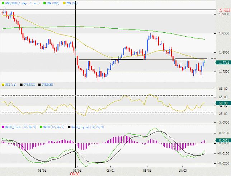Screen dimensions: 231x176
Task: Select the MACD_Hist. (12,26,9) label
Action: click(x=21, y=127)
